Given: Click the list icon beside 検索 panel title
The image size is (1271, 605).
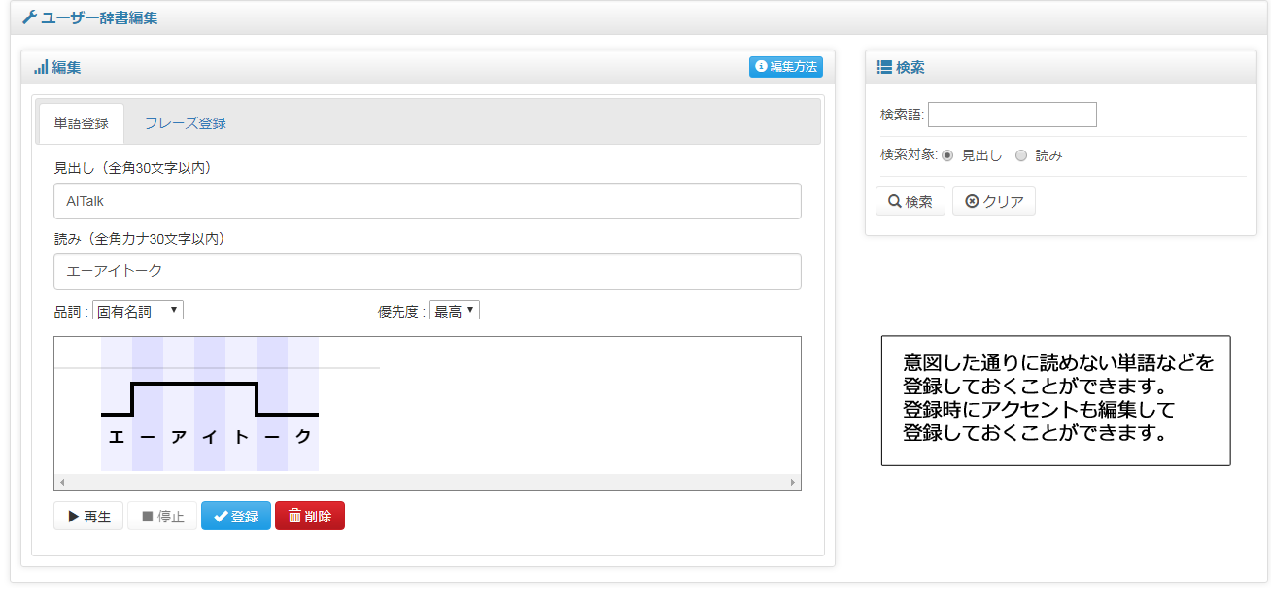Looking at the screenshot, I should (x=884, y=67).
